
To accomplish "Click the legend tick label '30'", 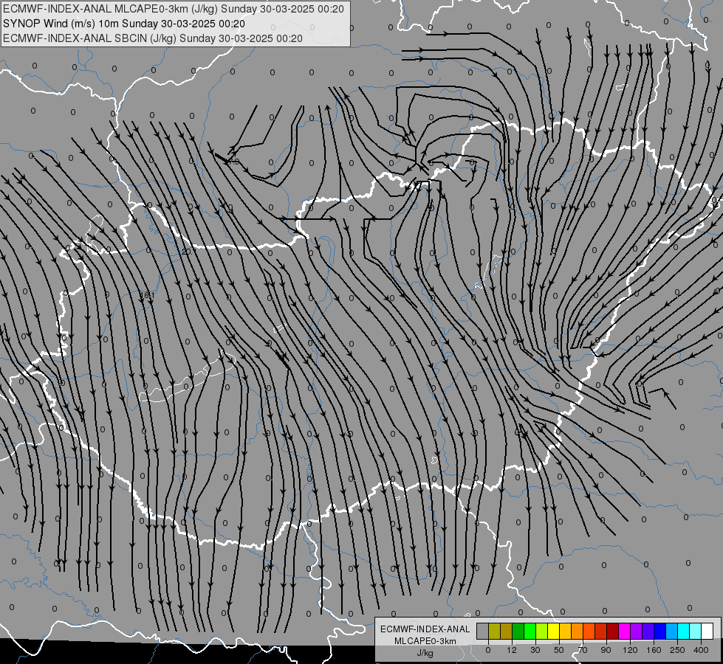I will tap(535, 650).
